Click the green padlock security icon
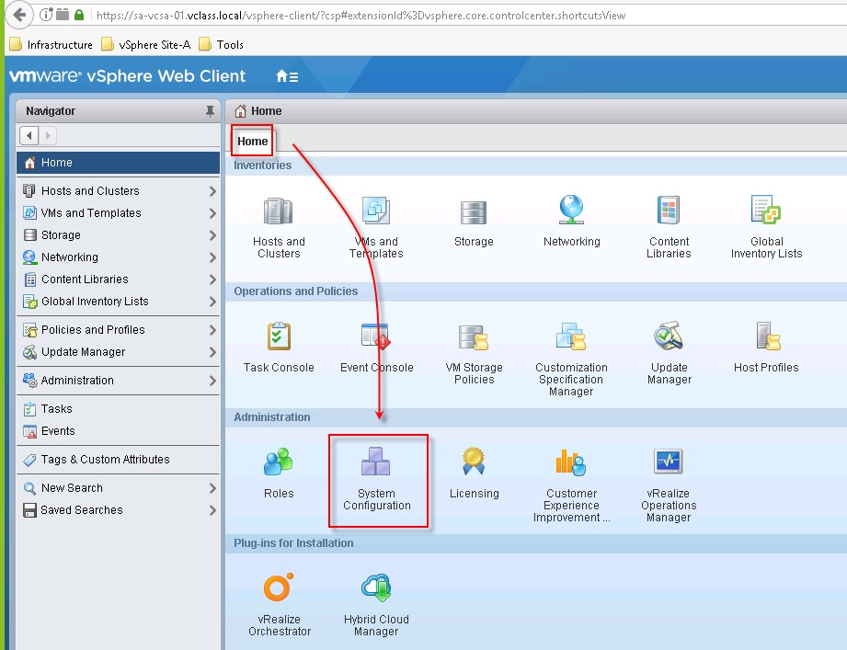This screenshot has width=847, height=650. click(x=79, y=15)
